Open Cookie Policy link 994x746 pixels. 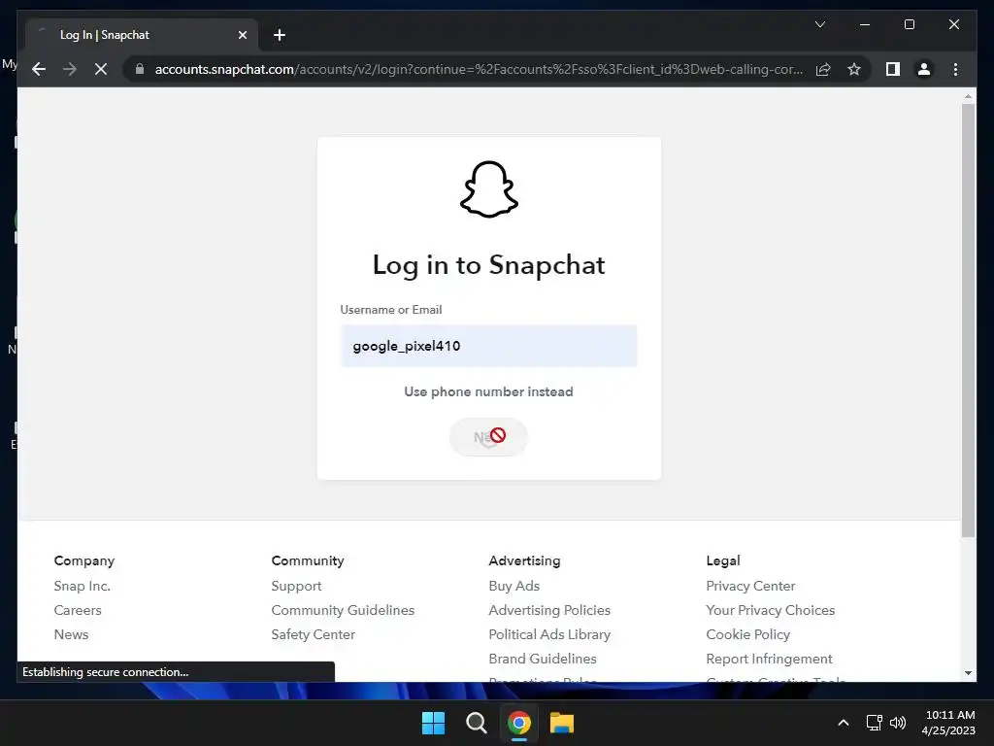(x=748, y=634)
